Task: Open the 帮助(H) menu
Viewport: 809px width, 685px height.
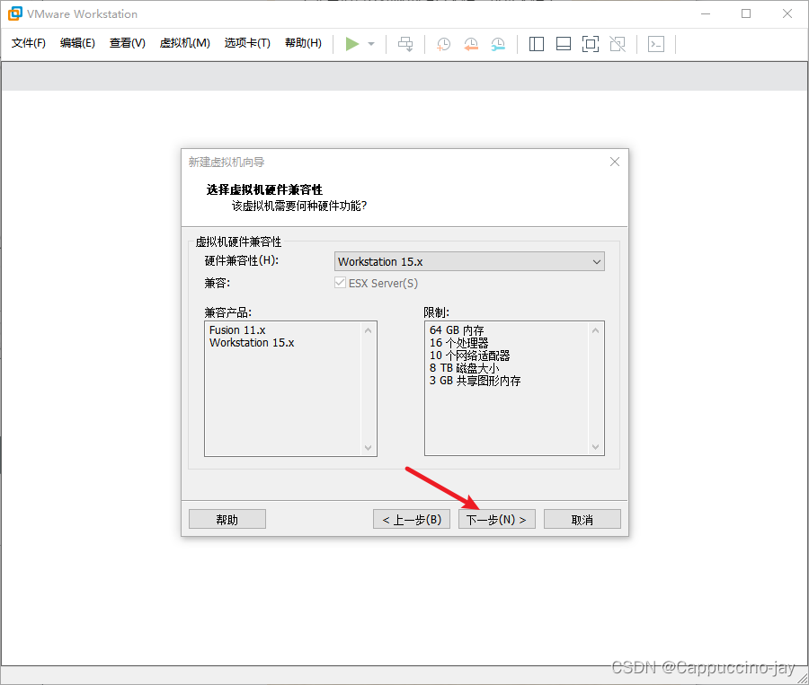Action: pyautogui.click(x=304, y=43)
